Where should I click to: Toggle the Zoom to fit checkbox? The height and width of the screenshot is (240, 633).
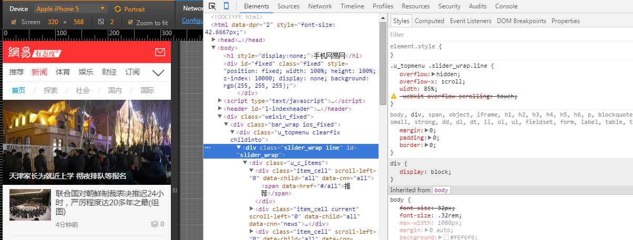[x=130, y=22]
